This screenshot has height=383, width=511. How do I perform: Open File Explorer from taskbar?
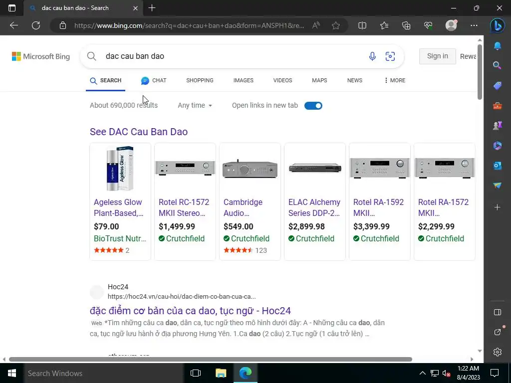[x=221, y=373]
